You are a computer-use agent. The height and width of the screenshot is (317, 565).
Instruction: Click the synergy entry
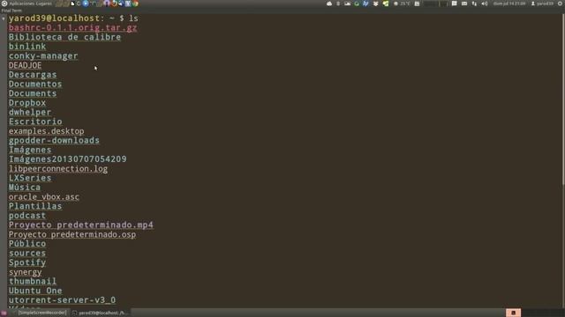coord(26,272)
